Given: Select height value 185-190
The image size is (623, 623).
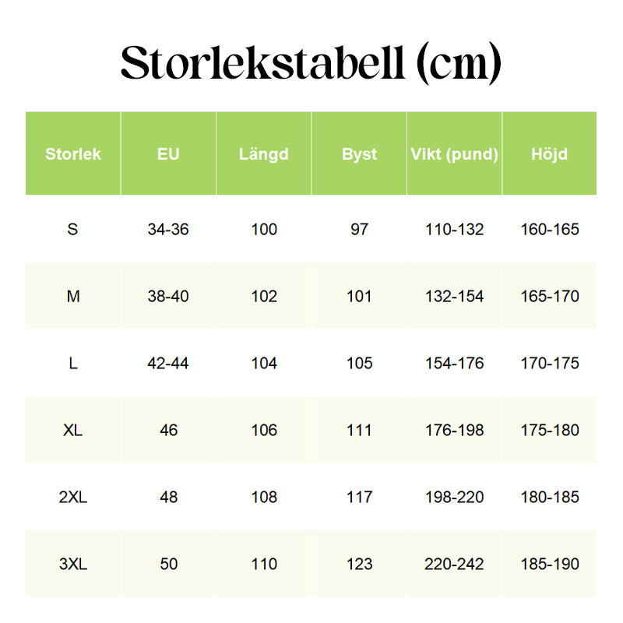Looking at the screenshot, I should coord(550,564).
